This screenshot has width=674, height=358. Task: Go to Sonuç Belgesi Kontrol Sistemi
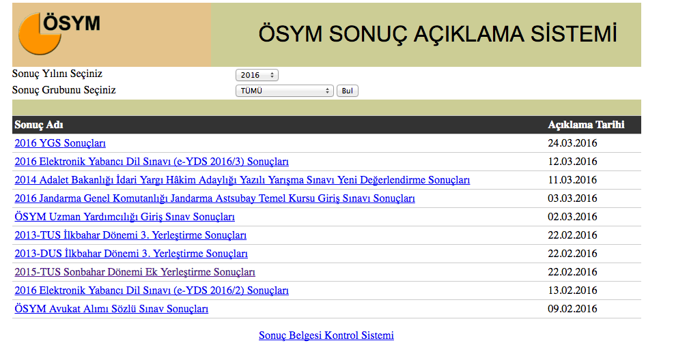click(x=326, y=335)
